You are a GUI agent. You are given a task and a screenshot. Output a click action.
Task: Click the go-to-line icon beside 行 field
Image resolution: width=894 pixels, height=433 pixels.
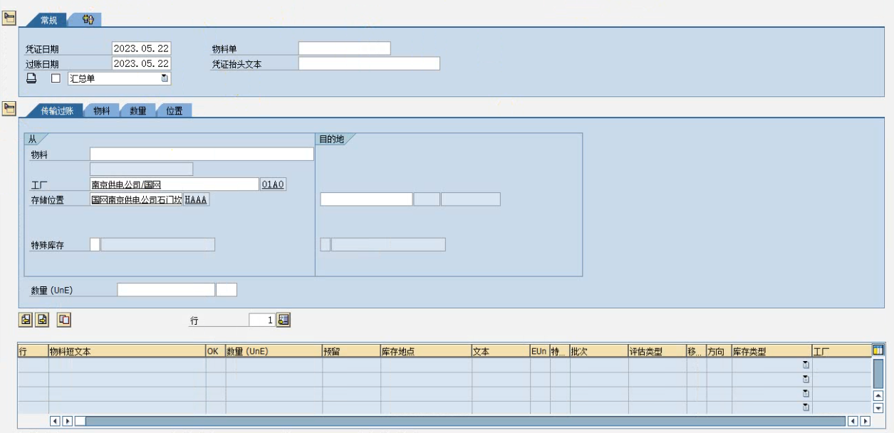284,320
